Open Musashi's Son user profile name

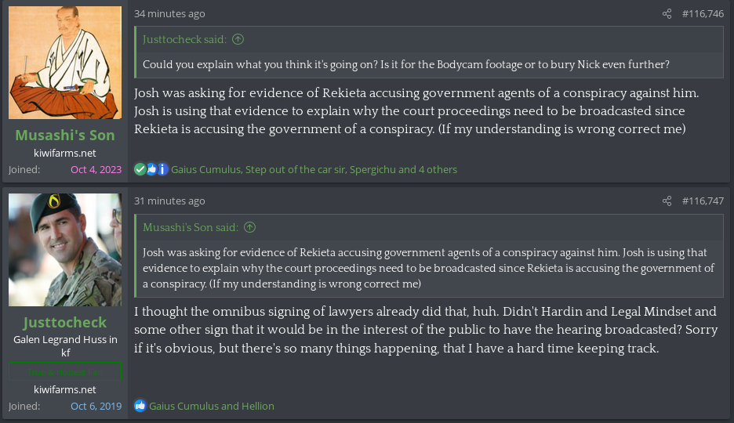click(x=65, y=136)
